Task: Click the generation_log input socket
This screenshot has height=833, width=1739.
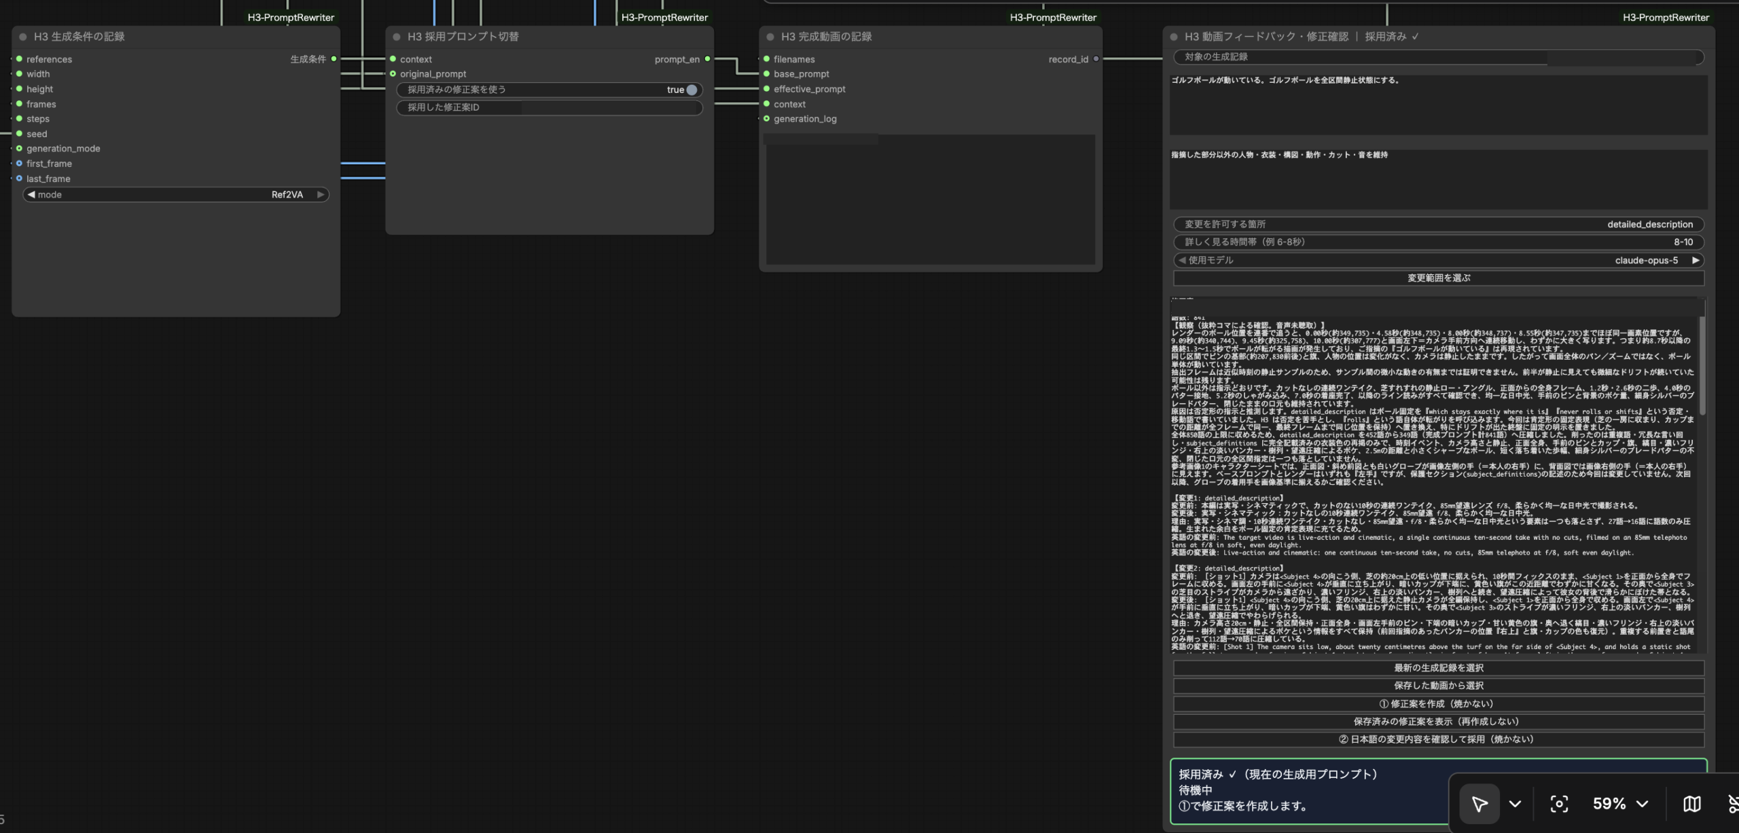Action: pyautogui.click(x=766, y=119)
